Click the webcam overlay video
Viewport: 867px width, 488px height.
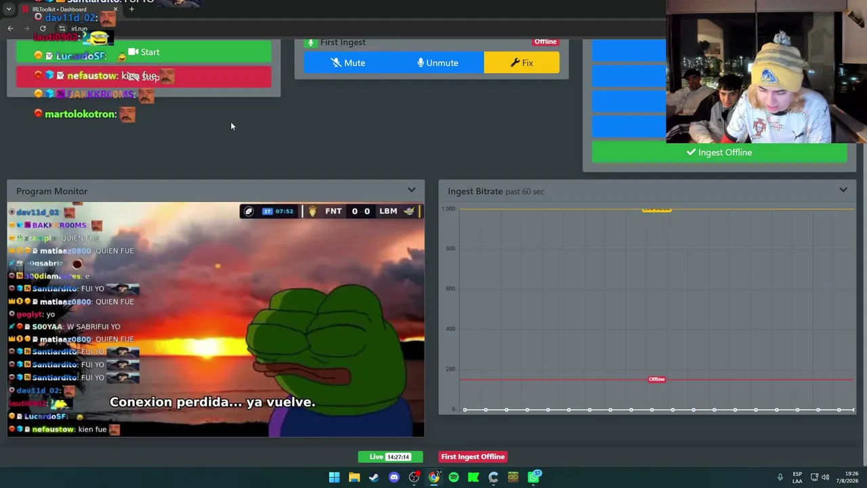(x=766, y=72)
